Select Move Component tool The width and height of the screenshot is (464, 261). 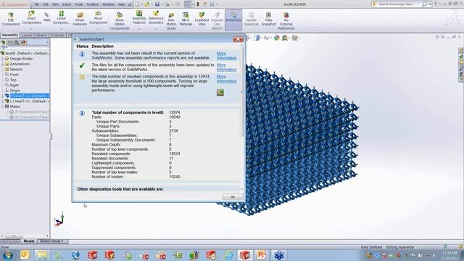coord(98,17)
